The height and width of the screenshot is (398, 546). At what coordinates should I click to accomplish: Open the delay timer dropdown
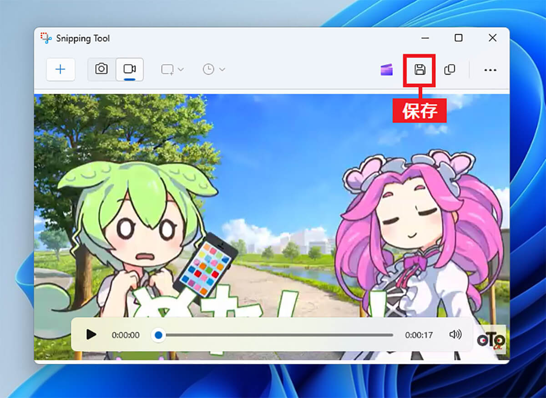214,70
